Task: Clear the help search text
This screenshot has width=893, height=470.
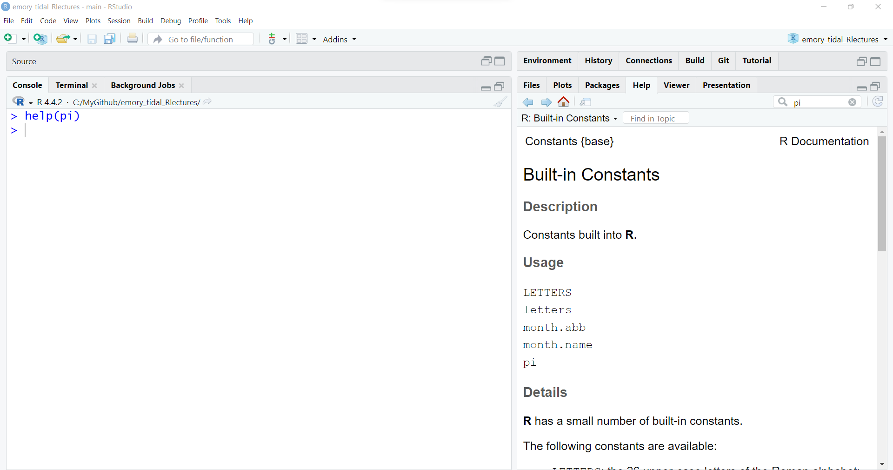Action: click(852, 102)
